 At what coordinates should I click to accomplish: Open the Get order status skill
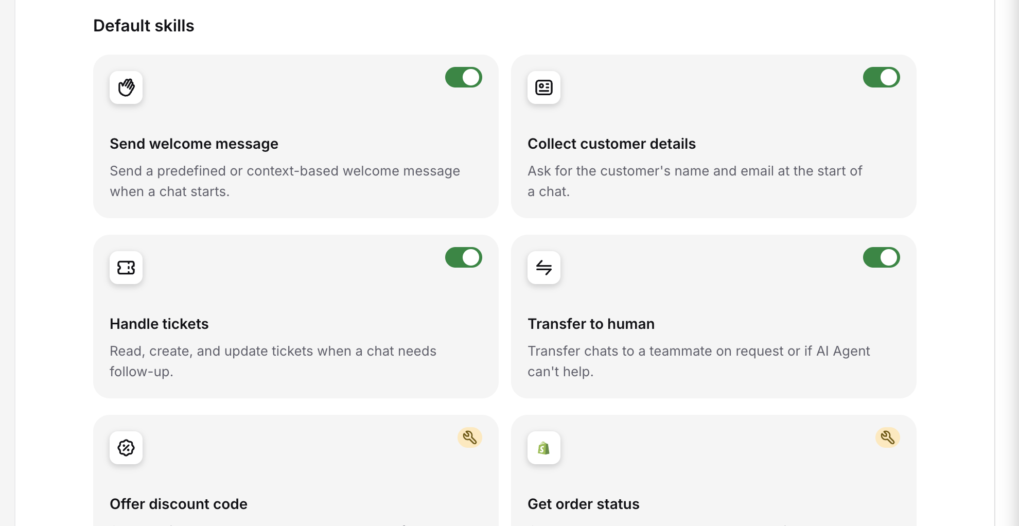point(584,504)
